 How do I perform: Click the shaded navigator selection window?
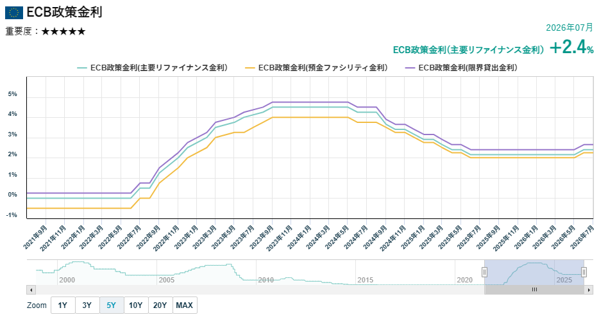[534, 272]
